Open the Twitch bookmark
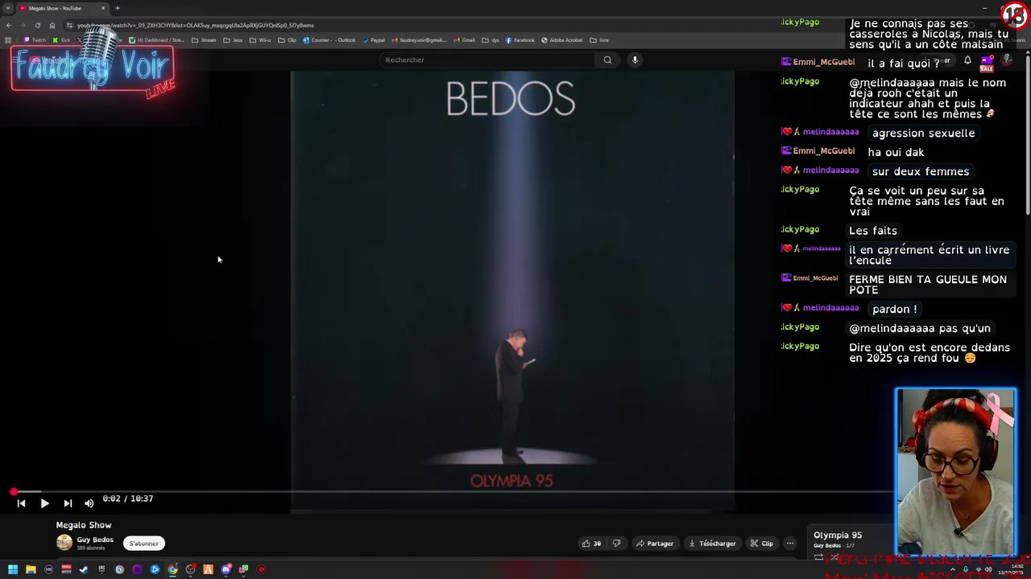The width and height of the screenshot is (1031, 579). tap(35, 40)
